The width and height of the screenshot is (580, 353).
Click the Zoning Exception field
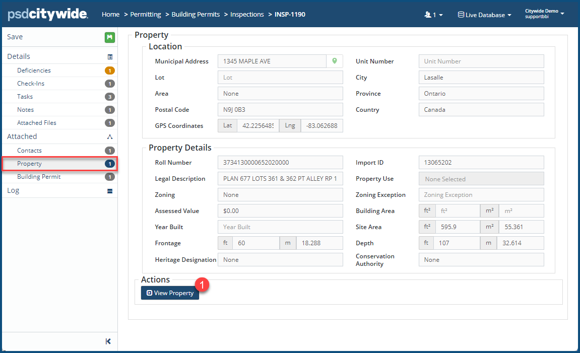click(481, 195)
